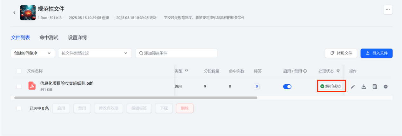402x136 pixels.
Task: Open the 创建时间倒序 sort dropdown
Action: pos(33,53)
